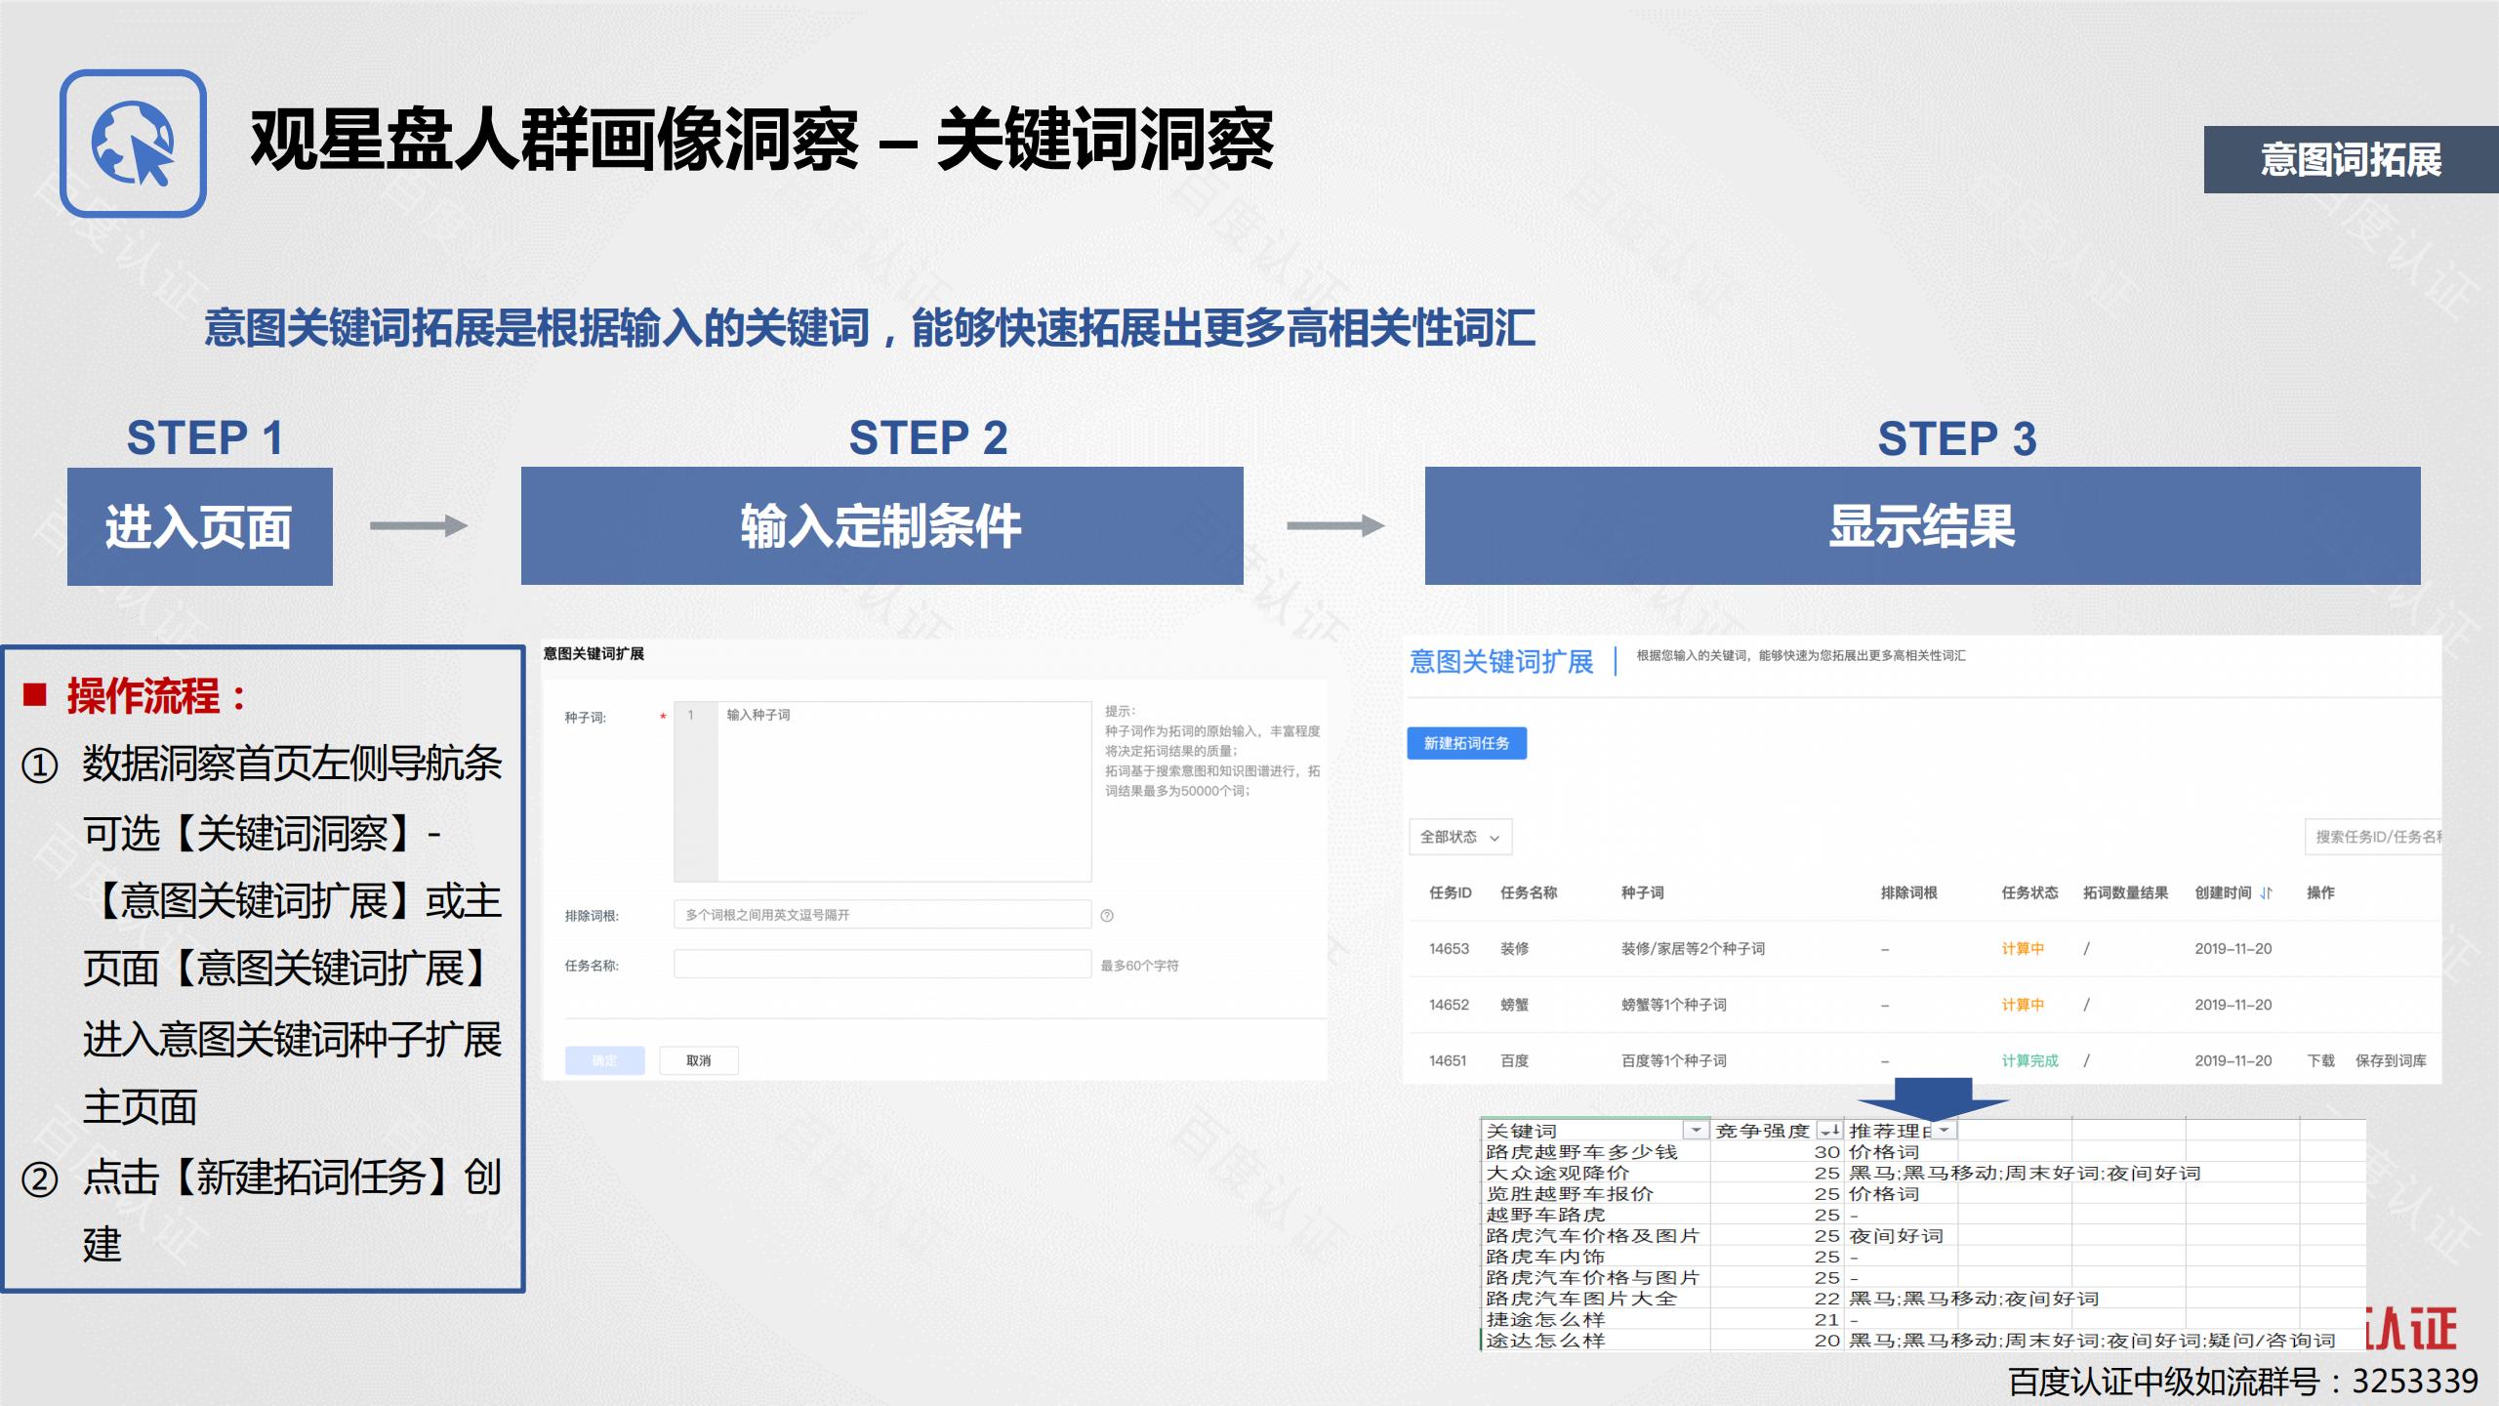Click the help question mark beside 排除词根
Image resolution: width=2499 pixels, height=1406 pixels.
click(1107, 916)
